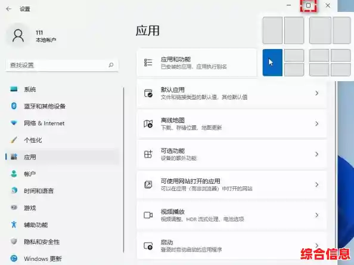Open 系统 settings category
Screen dimensions: 354x265
[x=30, y=90]
